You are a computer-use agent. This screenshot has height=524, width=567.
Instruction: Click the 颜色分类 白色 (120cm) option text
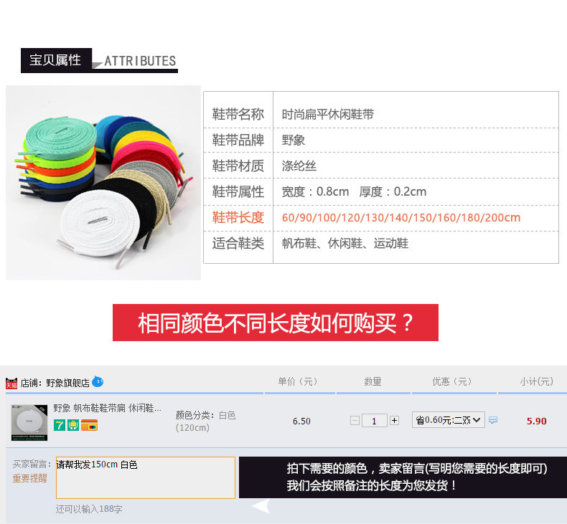205,421
